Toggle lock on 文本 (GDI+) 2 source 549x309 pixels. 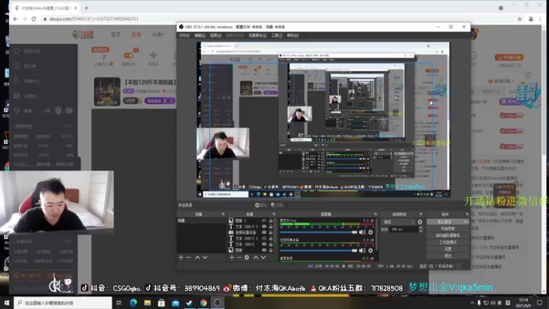coord(270,238)
